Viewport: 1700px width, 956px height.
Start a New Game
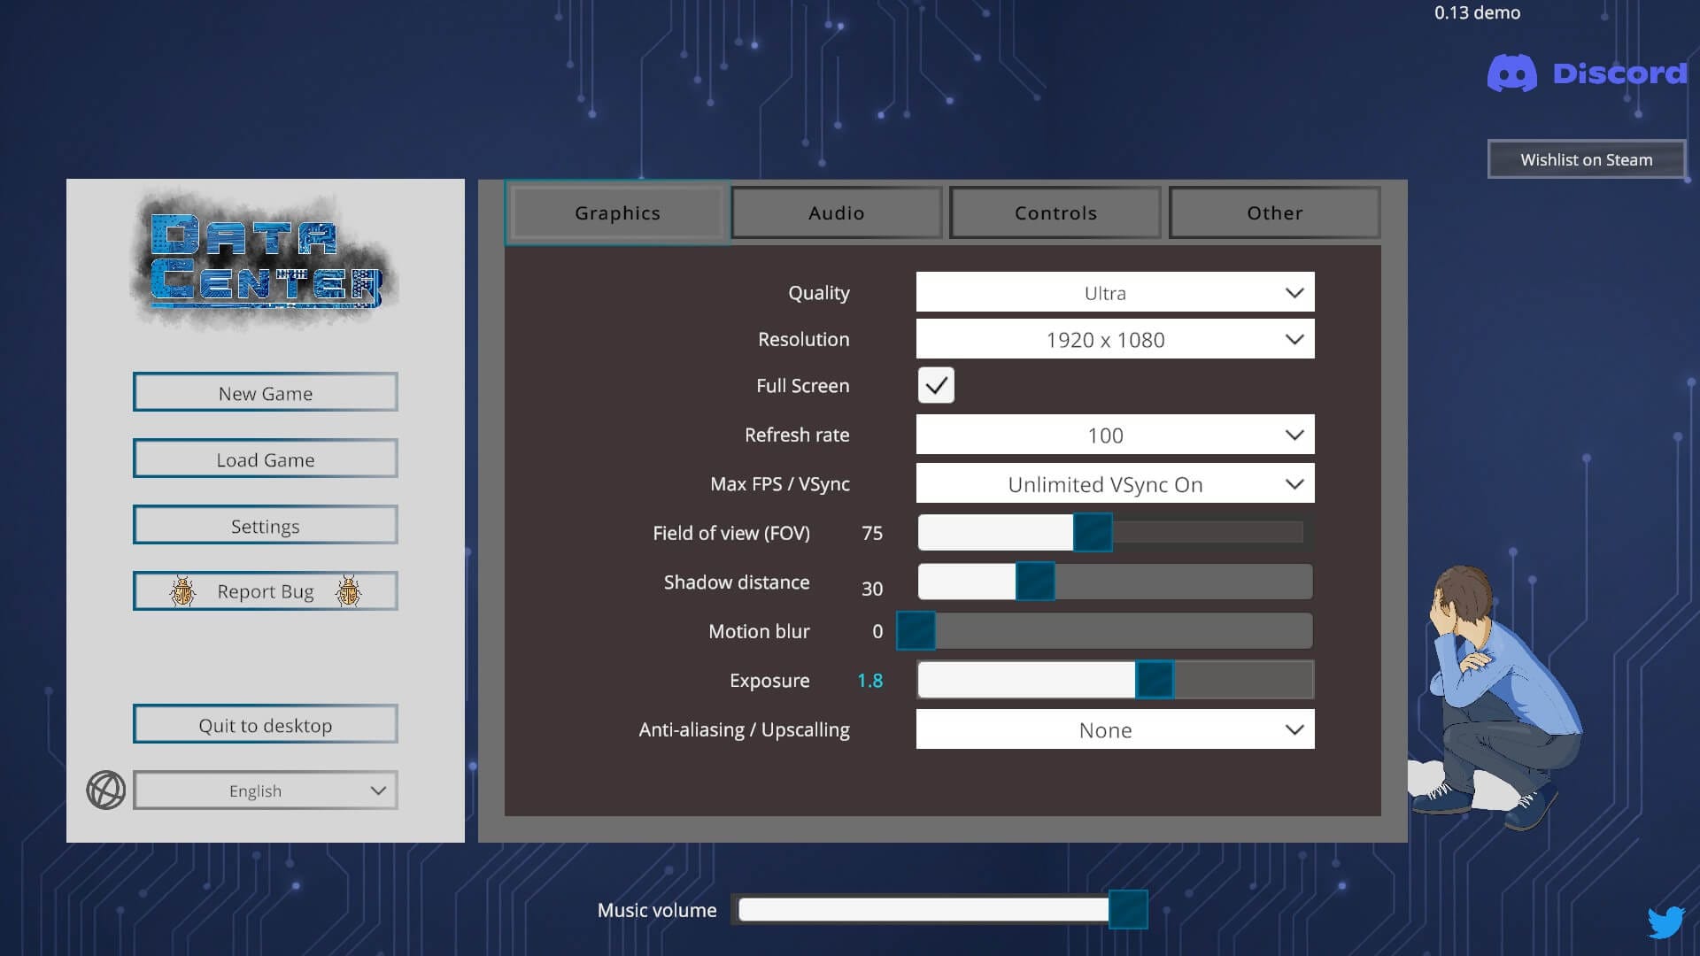[x=266, y=393]
